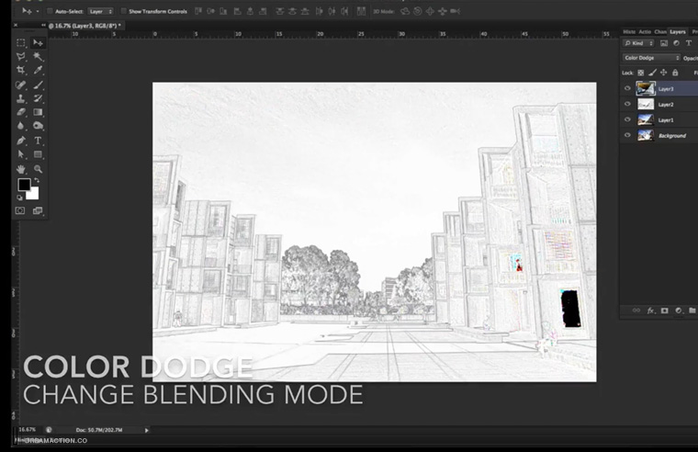Select the Rectangle shape tool
The height and width of the screenshot is (452, 698).
[38, 154]
